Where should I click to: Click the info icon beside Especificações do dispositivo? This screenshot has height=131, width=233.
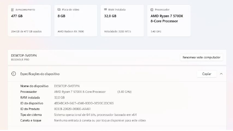pos(14,74)
